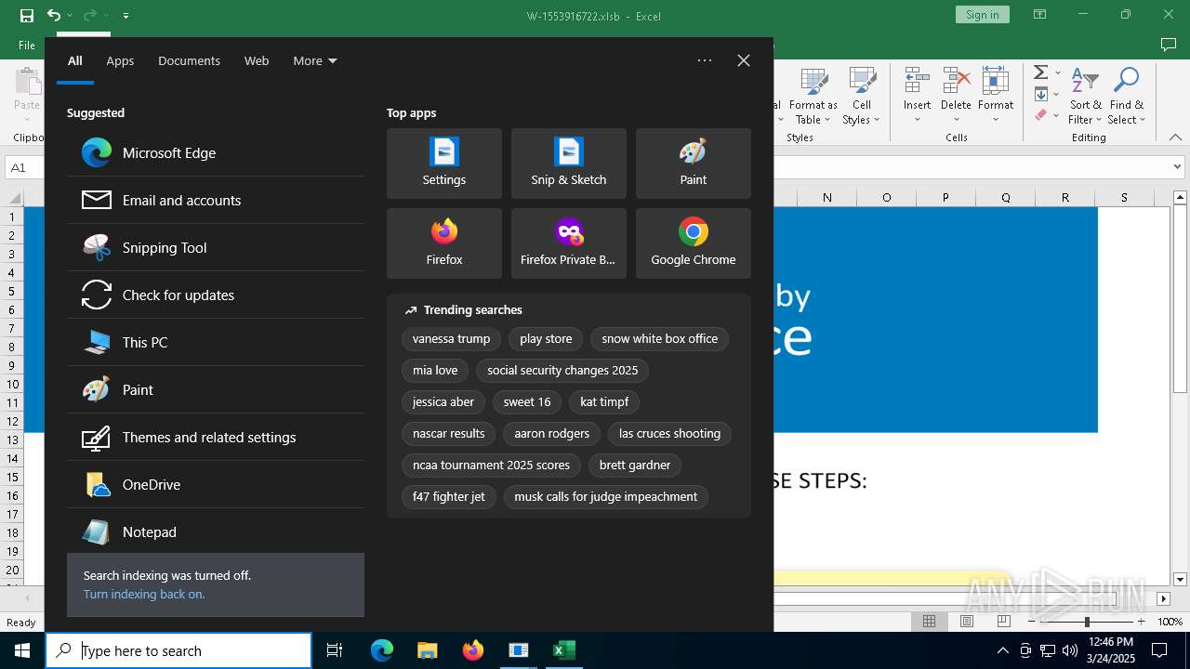Open Format as Table dropdown
The image size is (1190, 669).
(813, 97)
